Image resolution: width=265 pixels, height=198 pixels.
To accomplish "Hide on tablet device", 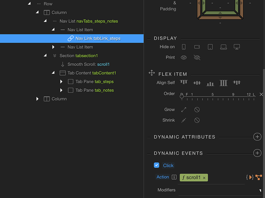I will [210, 47].
